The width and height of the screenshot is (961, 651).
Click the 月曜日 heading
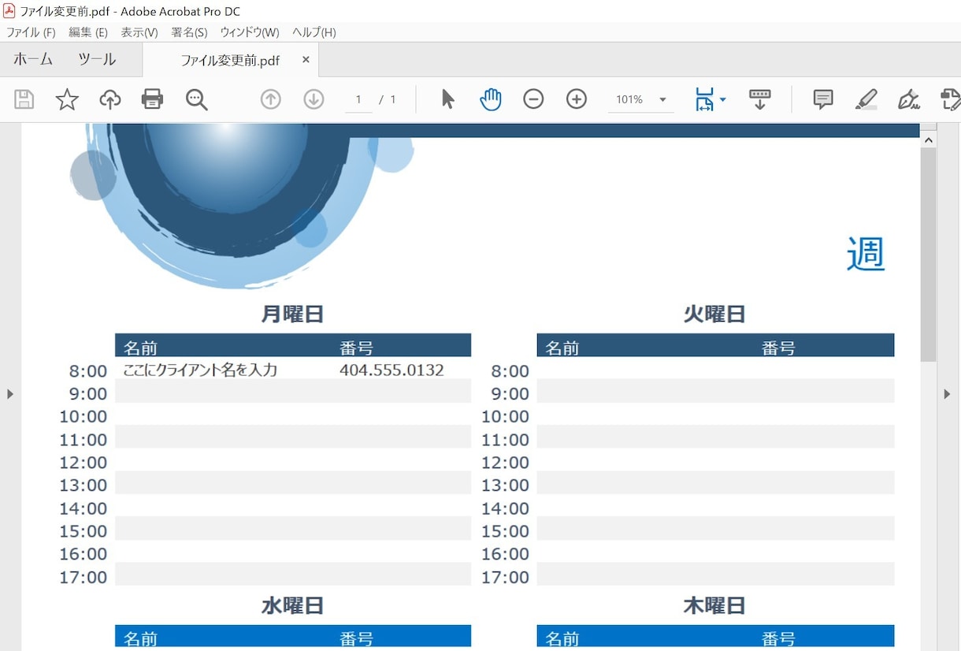[x=292, y=314]
